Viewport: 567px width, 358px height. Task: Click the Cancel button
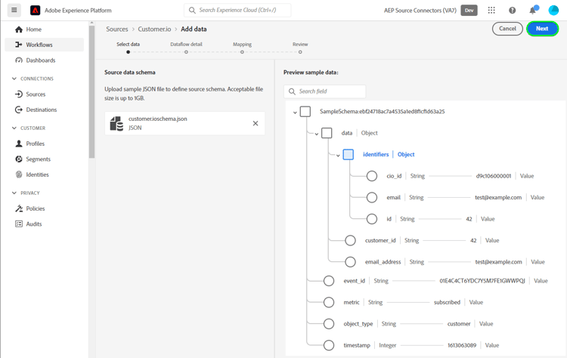tap(507, 29)
